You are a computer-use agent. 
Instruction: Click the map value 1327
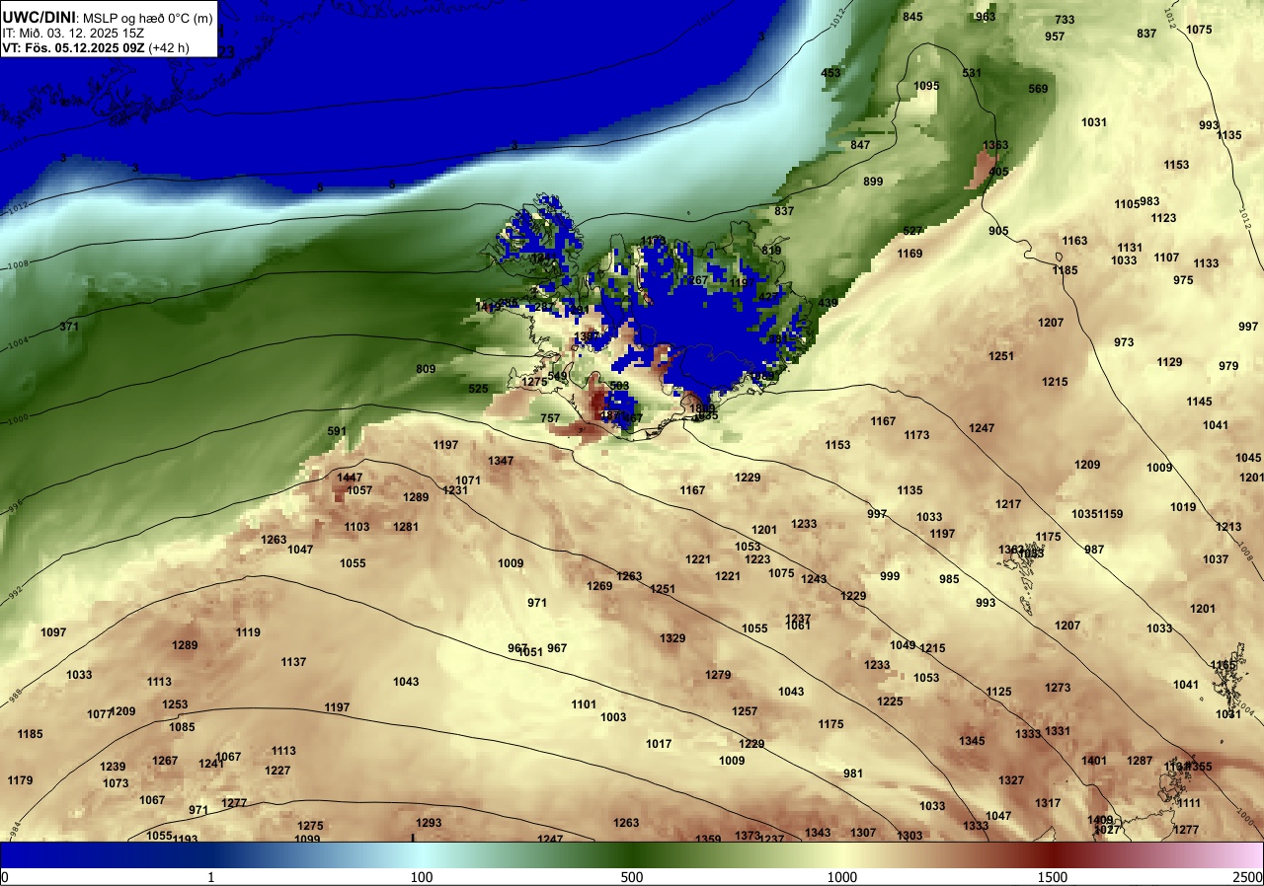(x=1011, y=780)
